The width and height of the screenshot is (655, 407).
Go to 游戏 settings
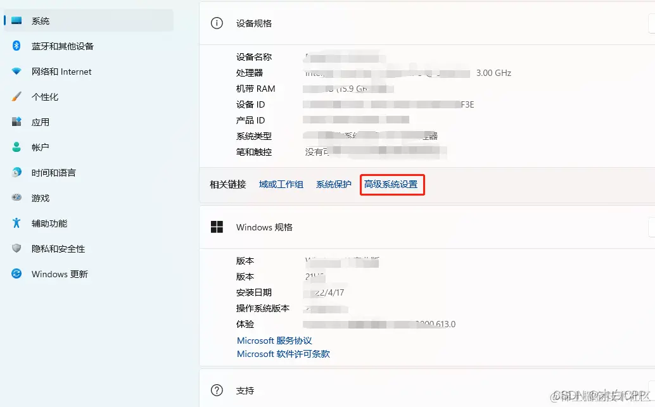coord(89,198)
